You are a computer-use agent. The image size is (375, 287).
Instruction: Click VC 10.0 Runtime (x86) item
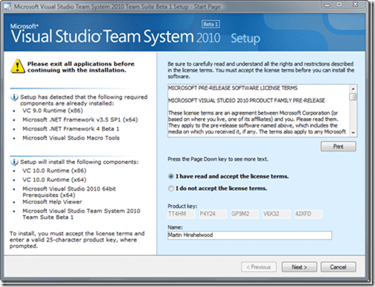tap(54, 171)
